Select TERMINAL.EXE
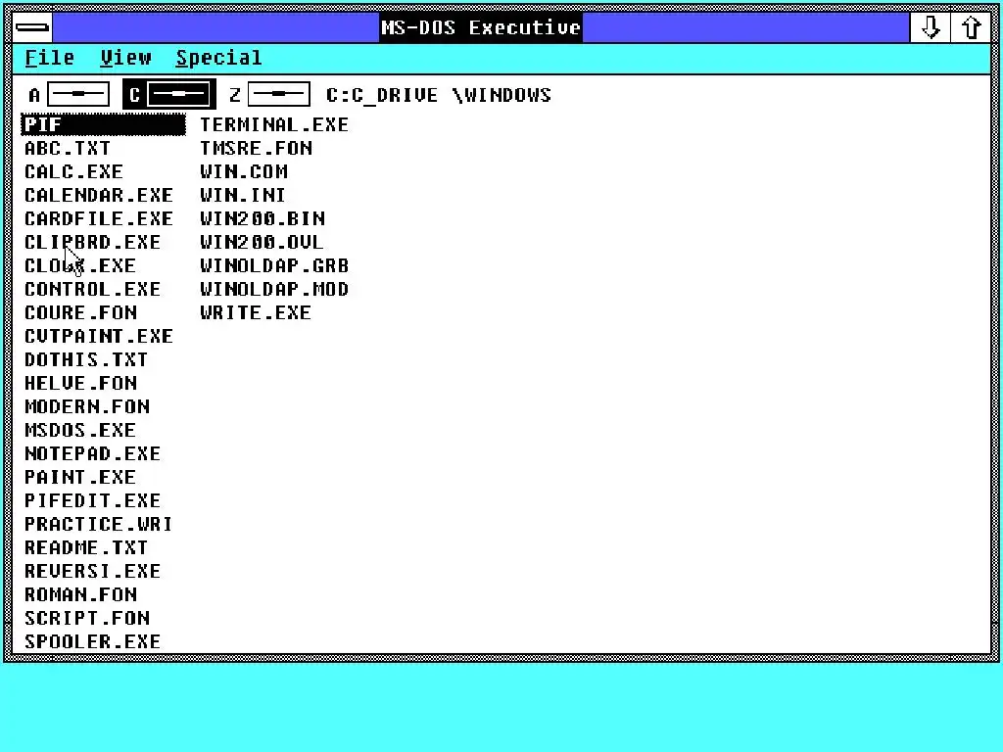This screenshot has width=1003, height=752. point(274,124)
